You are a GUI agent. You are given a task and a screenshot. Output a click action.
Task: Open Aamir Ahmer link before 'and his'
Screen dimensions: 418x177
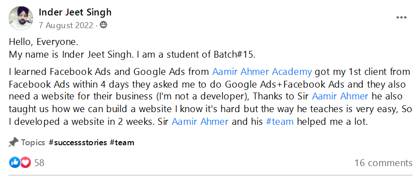(200, 122)
